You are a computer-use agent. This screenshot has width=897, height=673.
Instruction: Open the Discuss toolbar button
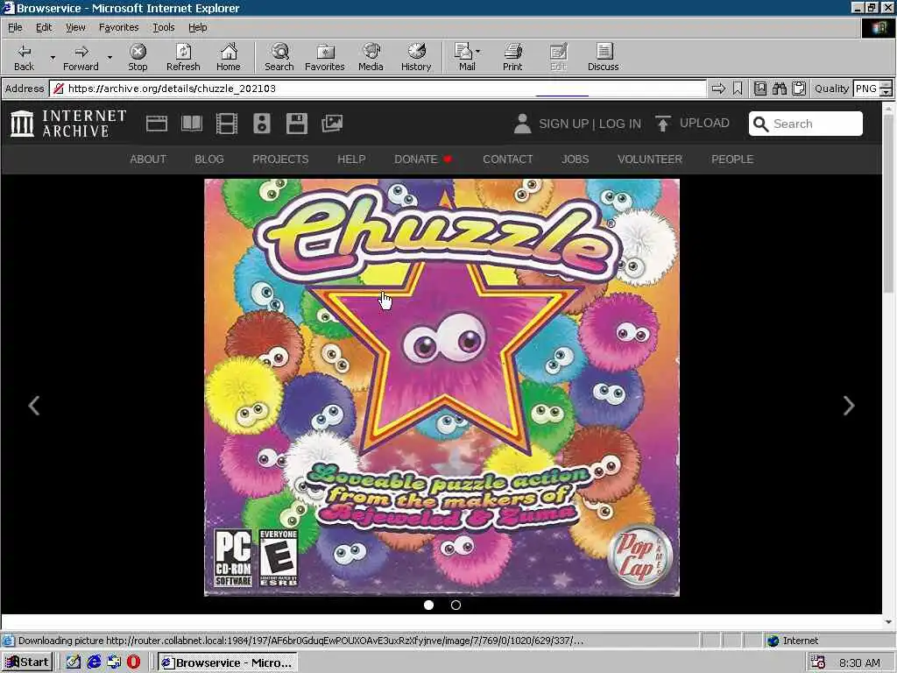pos(603,57)
